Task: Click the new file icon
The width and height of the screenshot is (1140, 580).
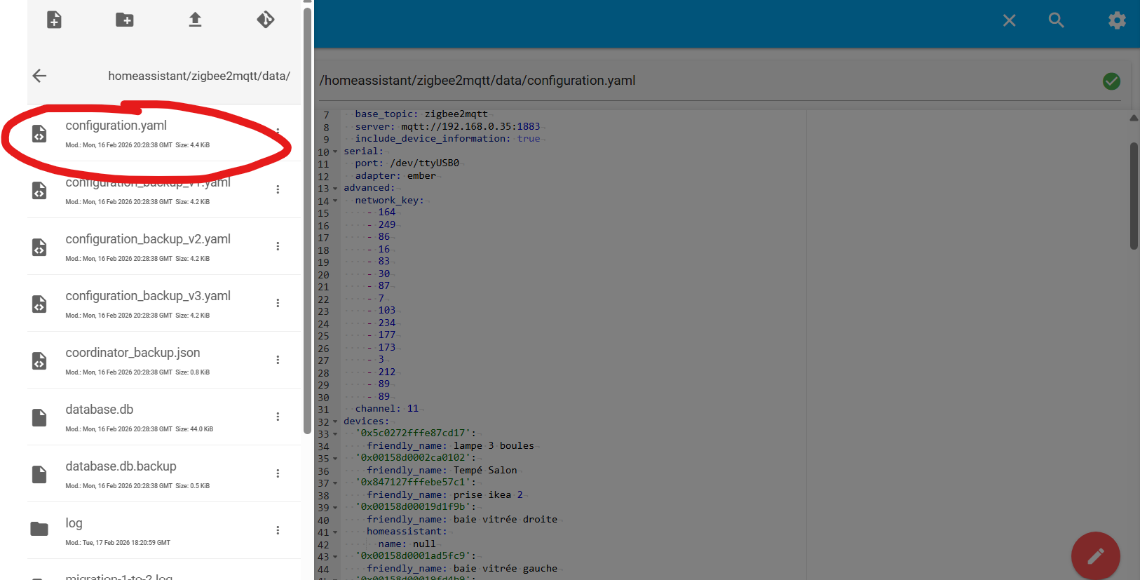Action: pyautogui.click(x=54, y=20)
